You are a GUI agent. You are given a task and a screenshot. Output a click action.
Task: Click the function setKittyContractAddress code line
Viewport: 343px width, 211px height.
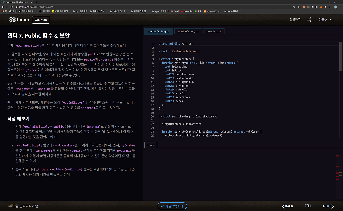[212, 132]
